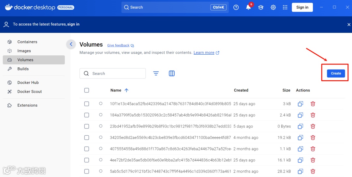This screenshot has height=177, width=352.
Task: Check the box for volume 34205ed8d2ae
Action: [87, 138]
